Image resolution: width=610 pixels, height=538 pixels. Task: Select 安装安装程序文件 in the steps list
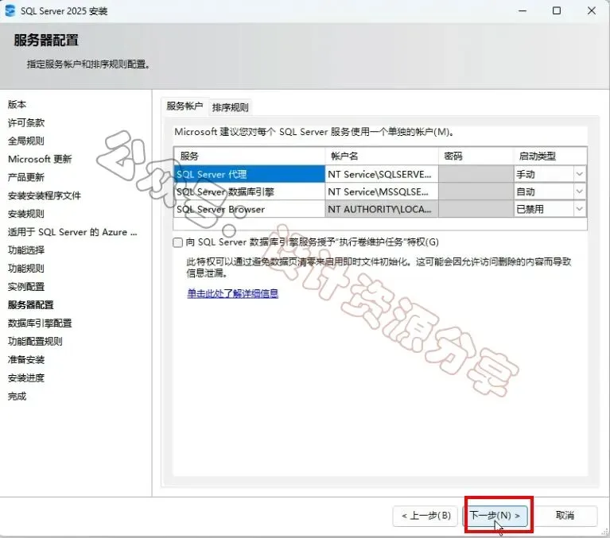45,195
